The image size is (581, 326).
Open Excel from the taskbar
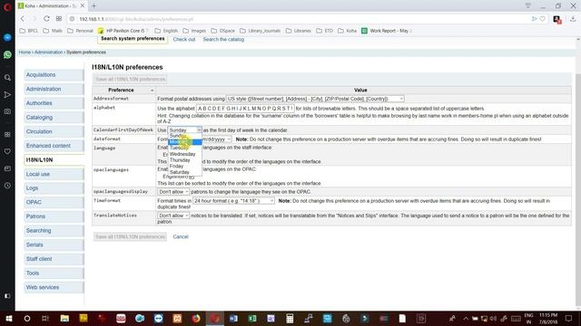[x=252, y=318]
